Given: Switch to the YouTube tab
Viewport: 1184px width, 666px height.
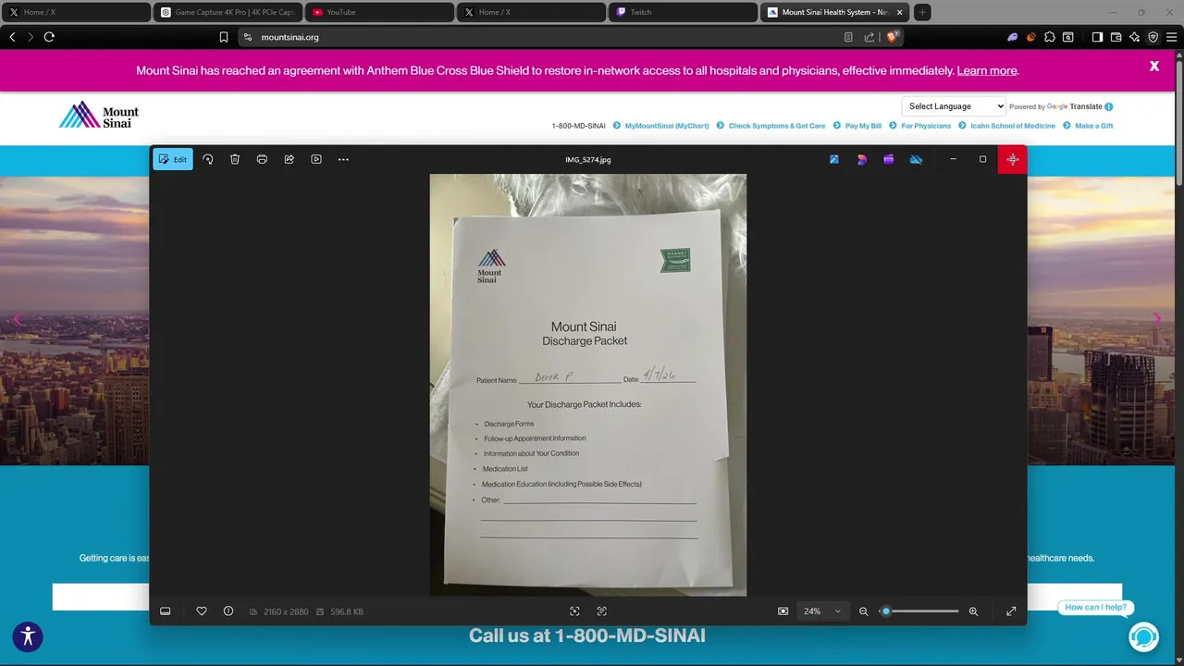Looking at the screenshot, I should click(x=379, y=12).
